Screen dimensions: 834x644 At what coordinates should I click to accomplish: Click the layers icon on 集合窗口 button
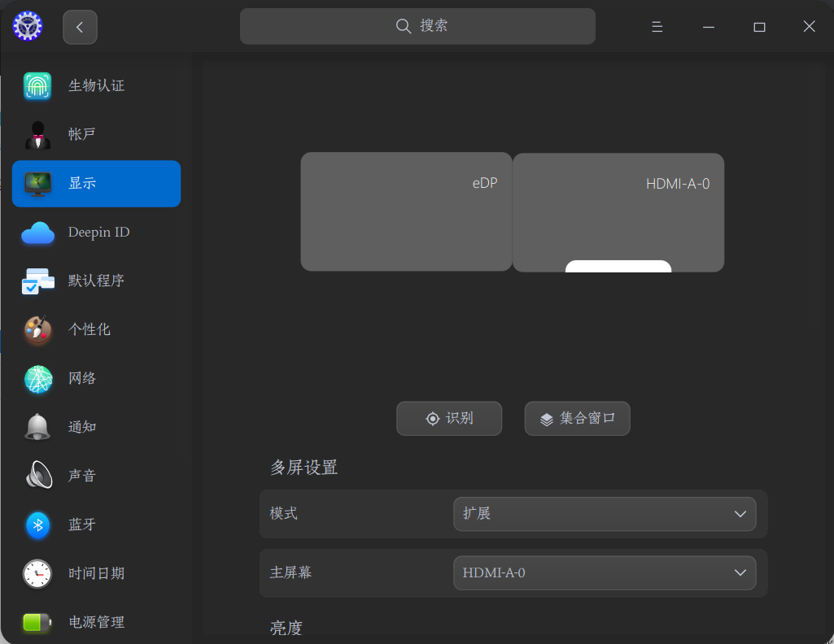click(x=546, y=420)
